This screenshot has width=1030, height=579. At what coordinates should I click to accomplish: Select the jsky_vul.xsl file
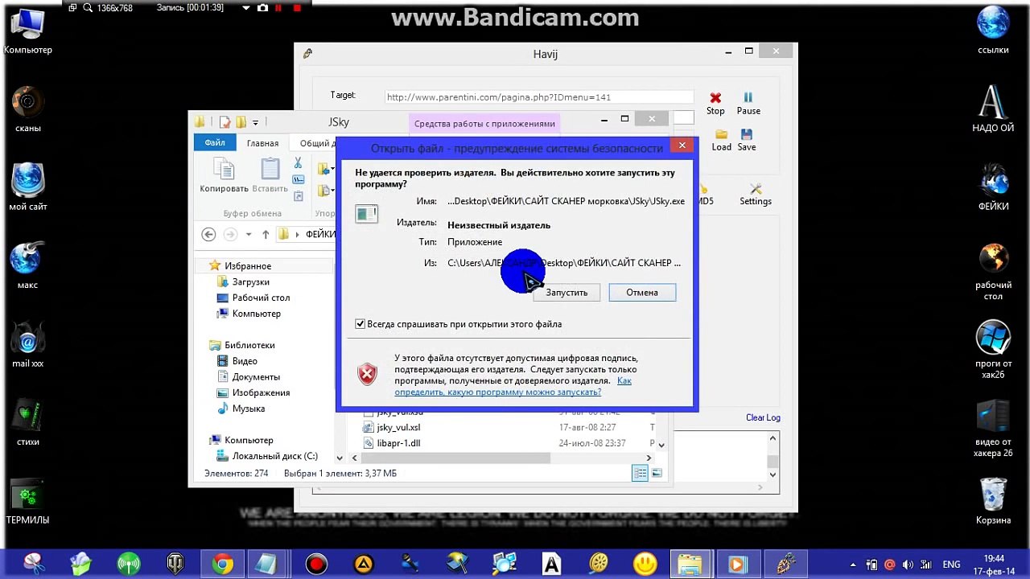point(398,428)
